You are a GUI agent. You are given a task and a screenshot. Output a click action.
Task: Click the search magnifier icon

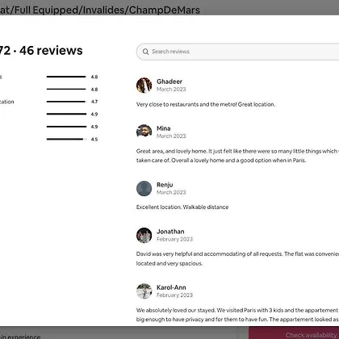pyautogui.click(x=145, y=52)
